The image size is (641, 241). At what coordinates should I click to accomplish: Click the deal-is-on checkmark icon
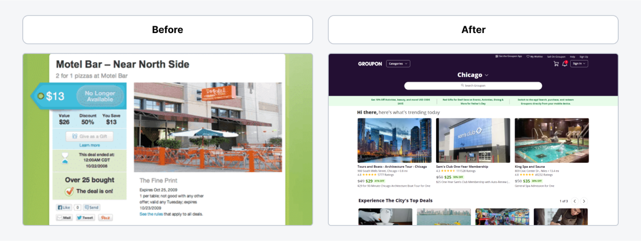(69, 191)
